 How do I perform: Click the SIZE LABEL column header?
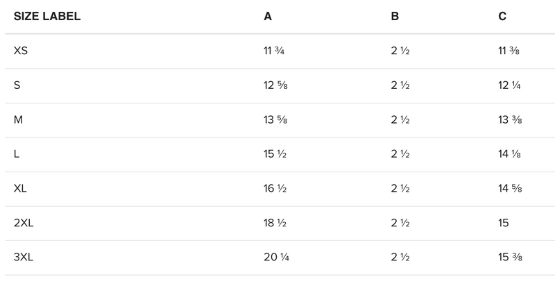(x=47, y=17)
